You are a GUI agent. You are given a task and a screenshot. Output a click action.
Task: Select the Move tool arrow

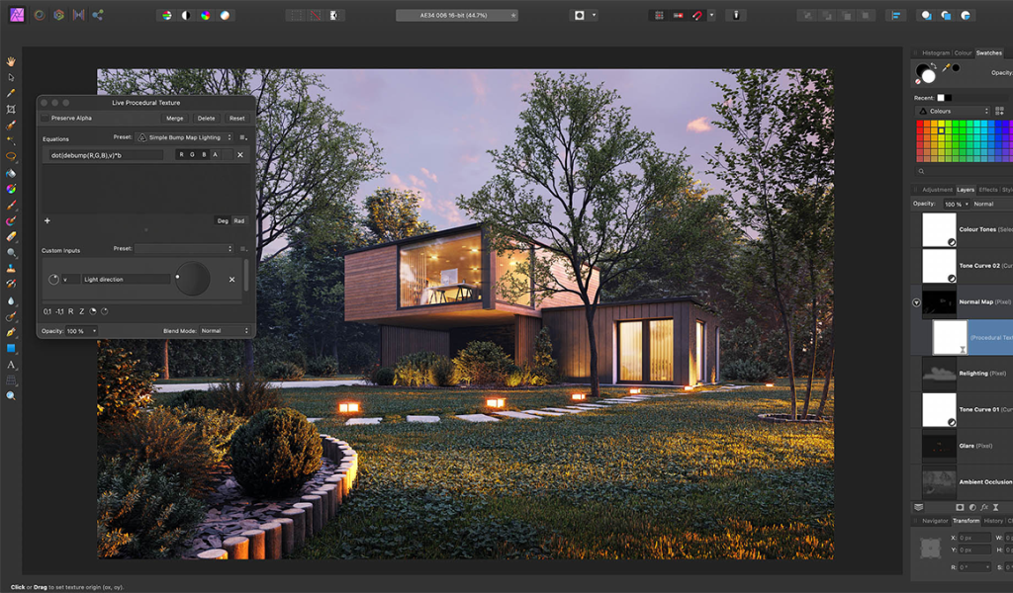pyautogui.click(x=11, y=77)
